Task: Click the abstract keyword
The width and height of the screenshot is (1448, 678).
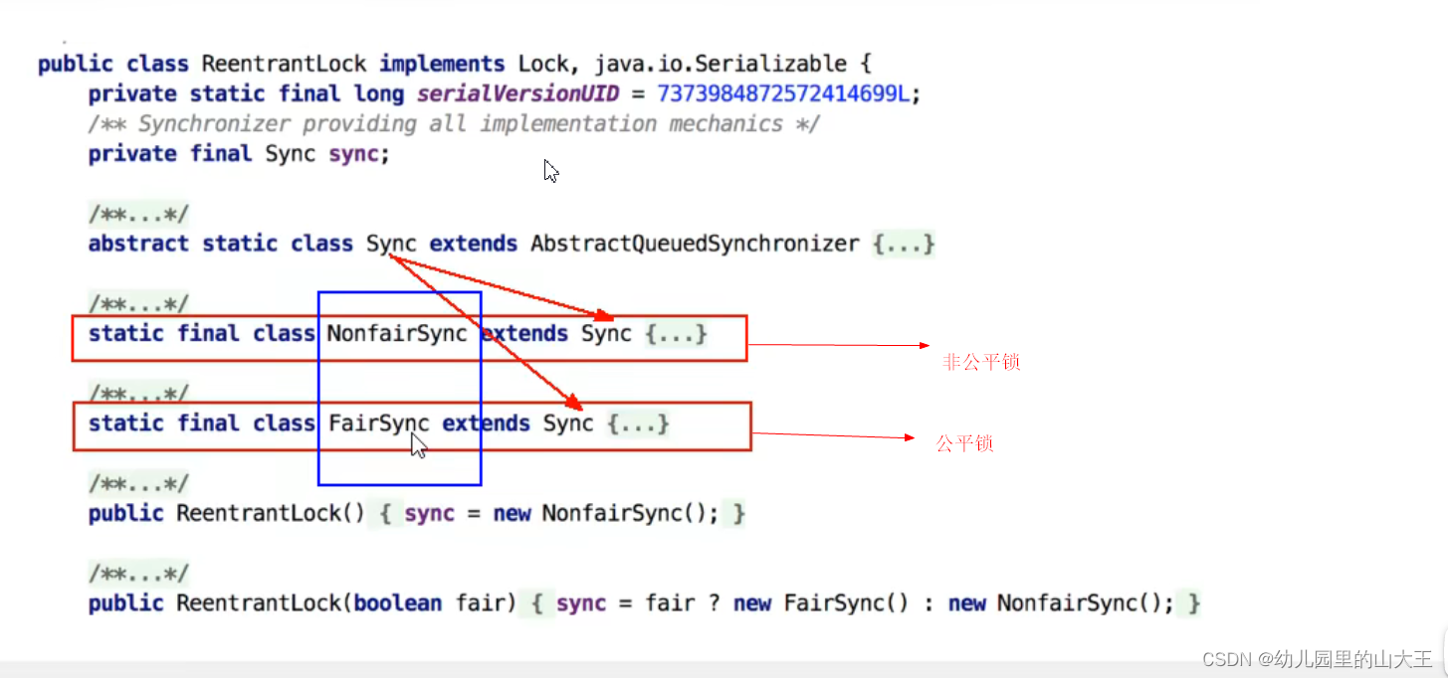Action: (138, 244)
